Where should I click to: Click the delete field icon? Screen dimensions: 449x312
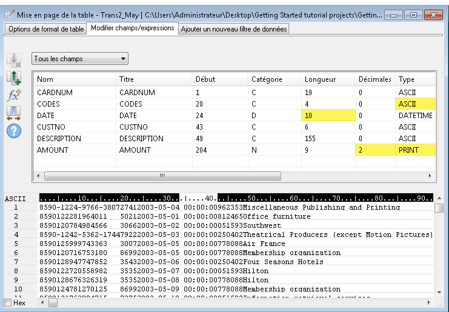click(x=13, y=60)
